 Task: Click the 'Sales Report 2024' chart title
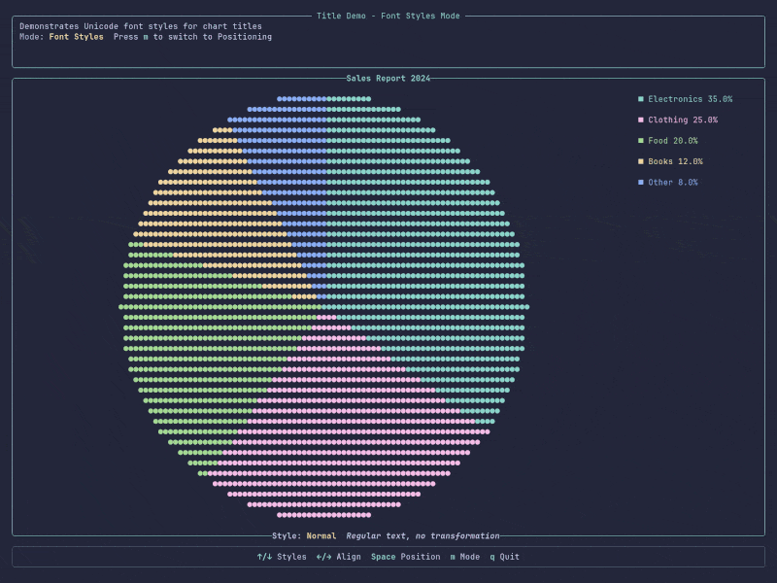pyautogui.click(x=388, y=79)
